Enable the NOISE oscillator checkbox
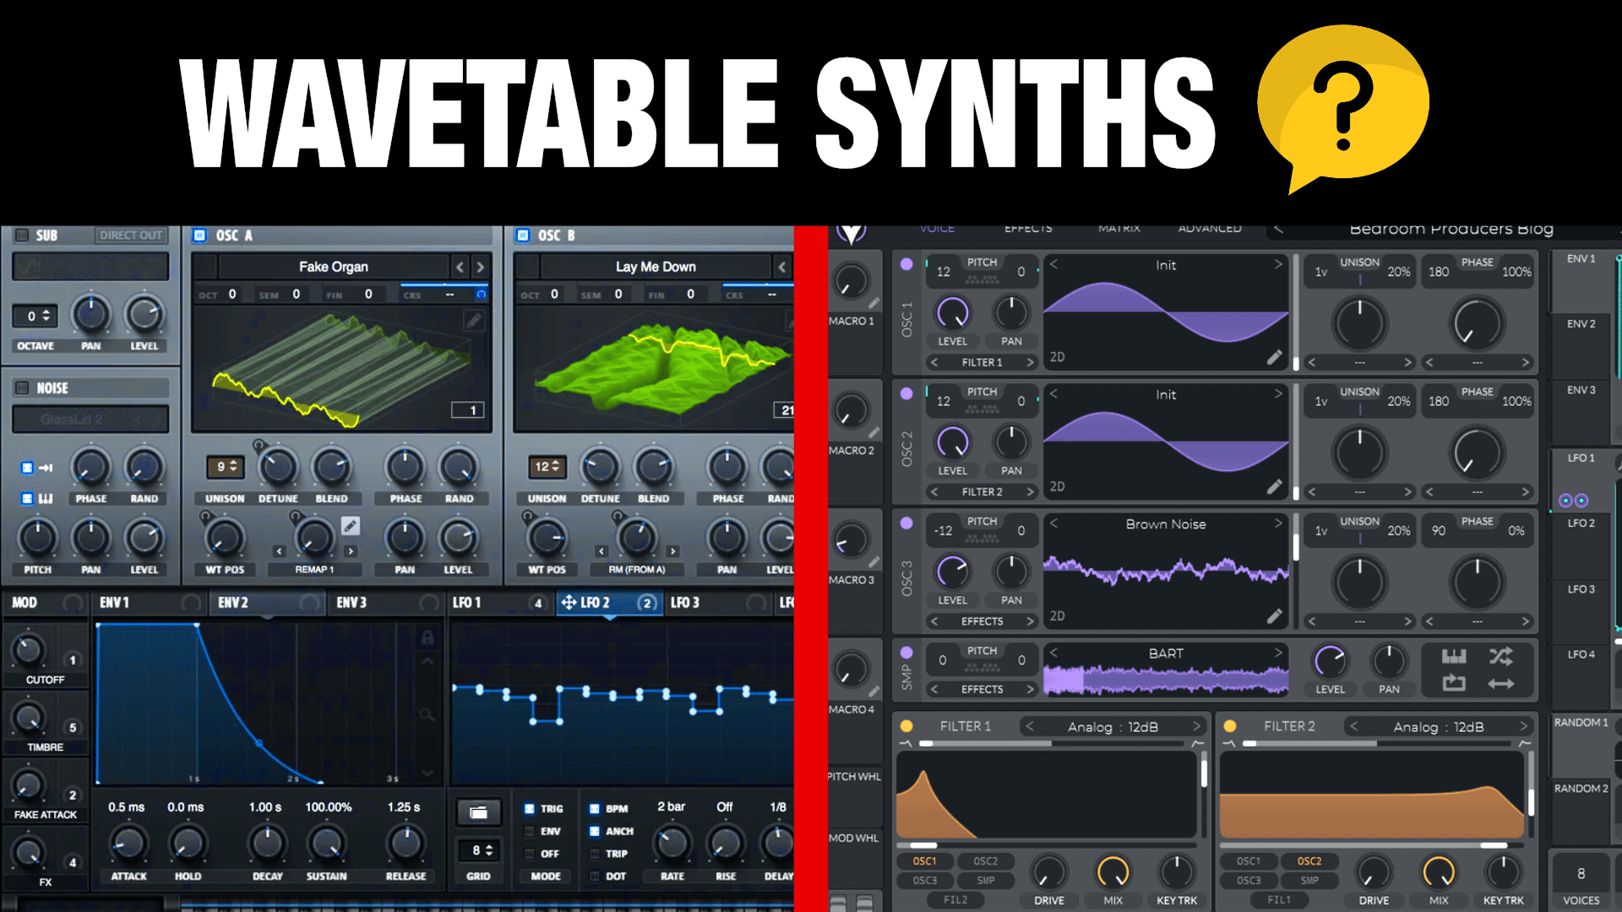Screen dimensions: 1622x912 [22, 388]
